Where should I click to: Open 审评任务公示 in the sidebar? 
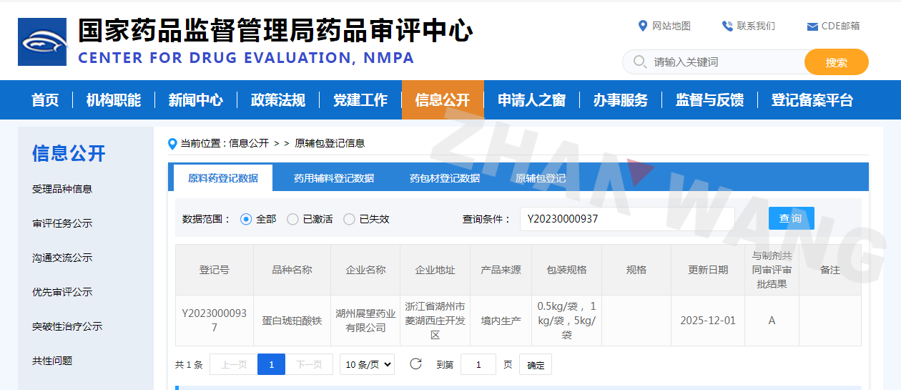click(62, 223)
